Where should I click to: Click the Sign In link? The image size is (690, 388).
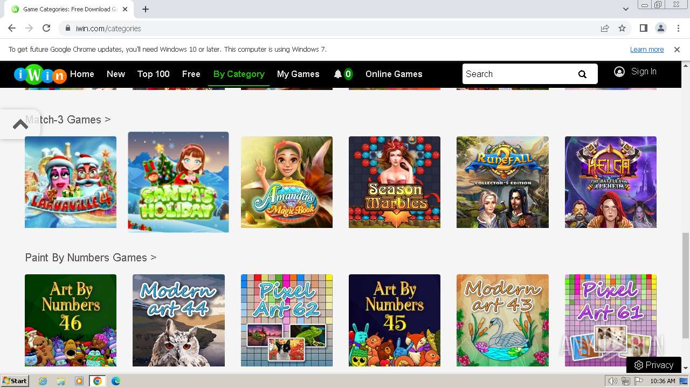644,72
